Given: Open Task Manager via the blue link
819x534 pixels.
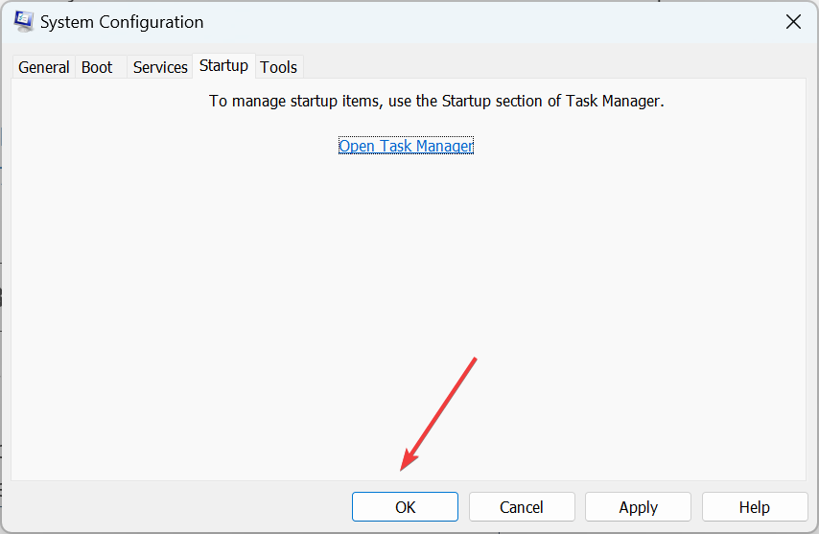Looking at the screenshot, I should (x=406, y=146).
